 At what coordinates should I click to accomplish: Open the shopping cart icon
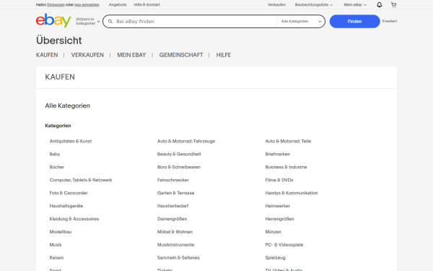click(x=393, y=5)
